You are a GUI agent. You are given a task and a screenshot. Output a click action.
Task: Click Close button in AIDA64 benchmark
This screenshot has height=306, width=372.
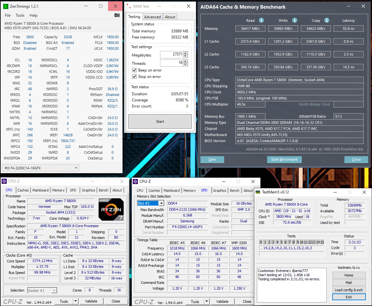[x=356, y=159]
